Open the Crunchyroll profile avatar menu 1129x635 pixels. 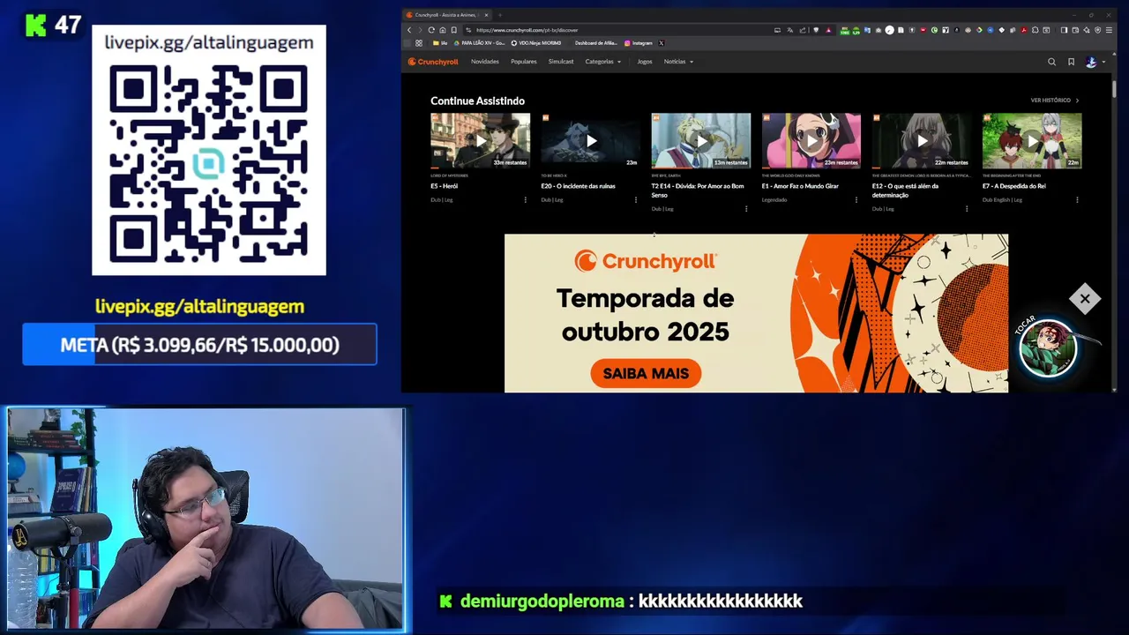(1091, 62)
